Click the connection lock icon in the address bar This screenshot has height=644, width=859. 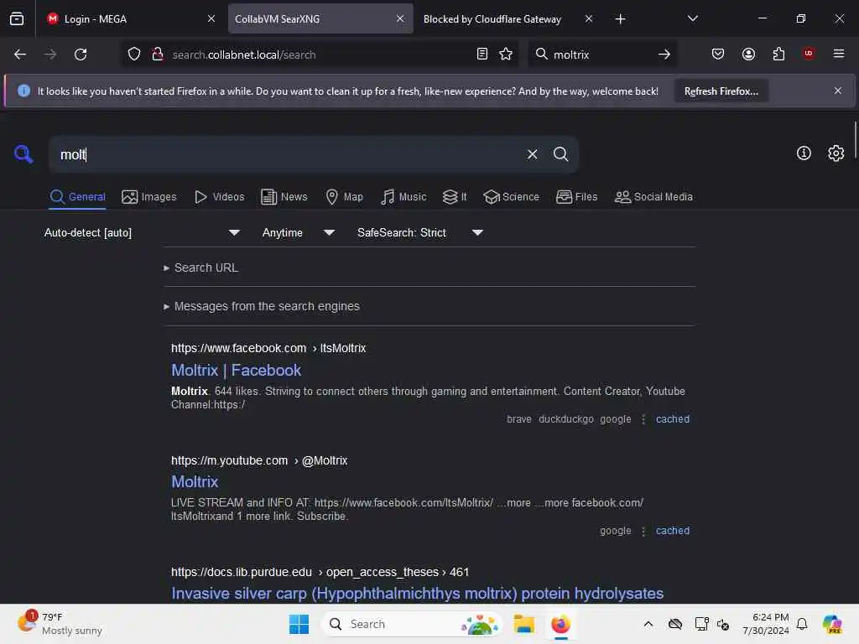click(x=158, y=55)
